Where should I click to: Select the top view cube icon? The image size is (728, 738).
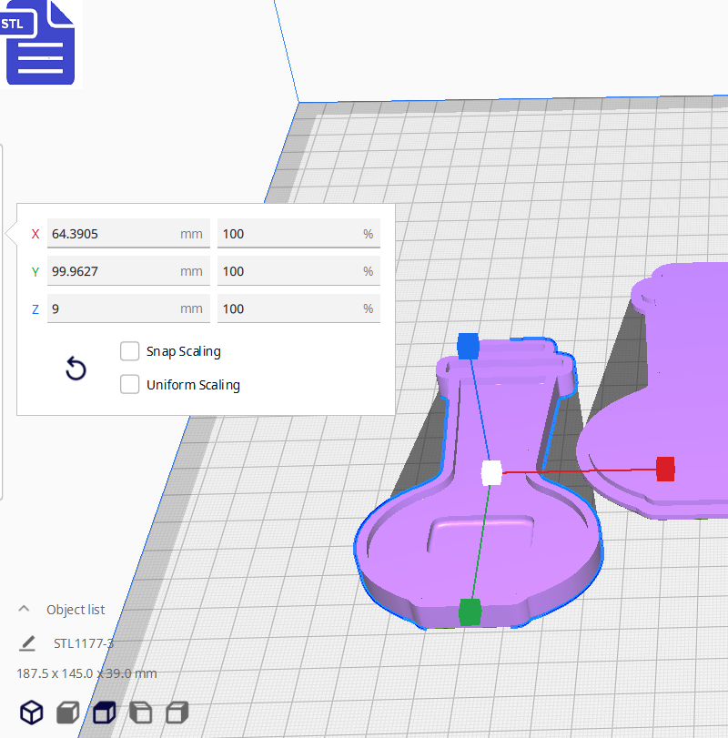pyautogui.click(x=105, y=712)
